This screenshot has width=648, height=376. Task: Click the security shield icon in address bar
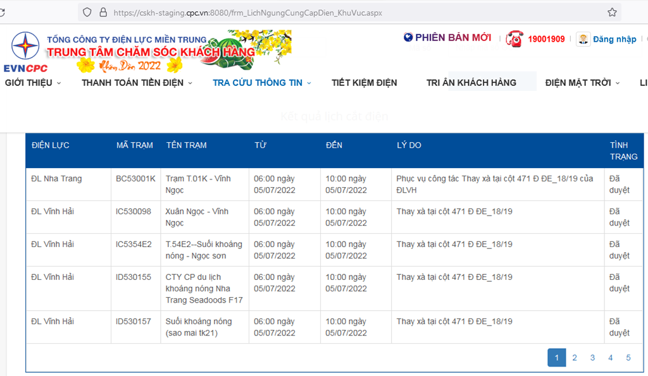click(87, 12)
